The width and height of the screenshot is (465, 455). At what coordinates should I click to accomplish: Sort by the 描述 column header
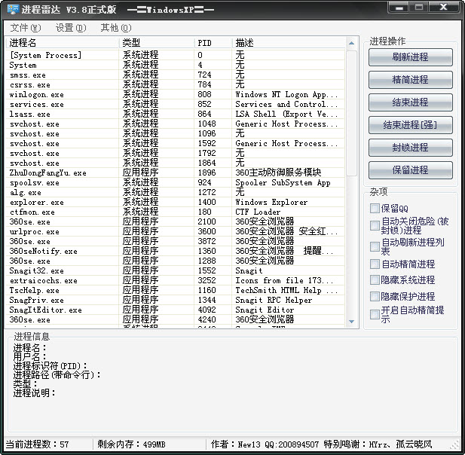click(289, 43)
